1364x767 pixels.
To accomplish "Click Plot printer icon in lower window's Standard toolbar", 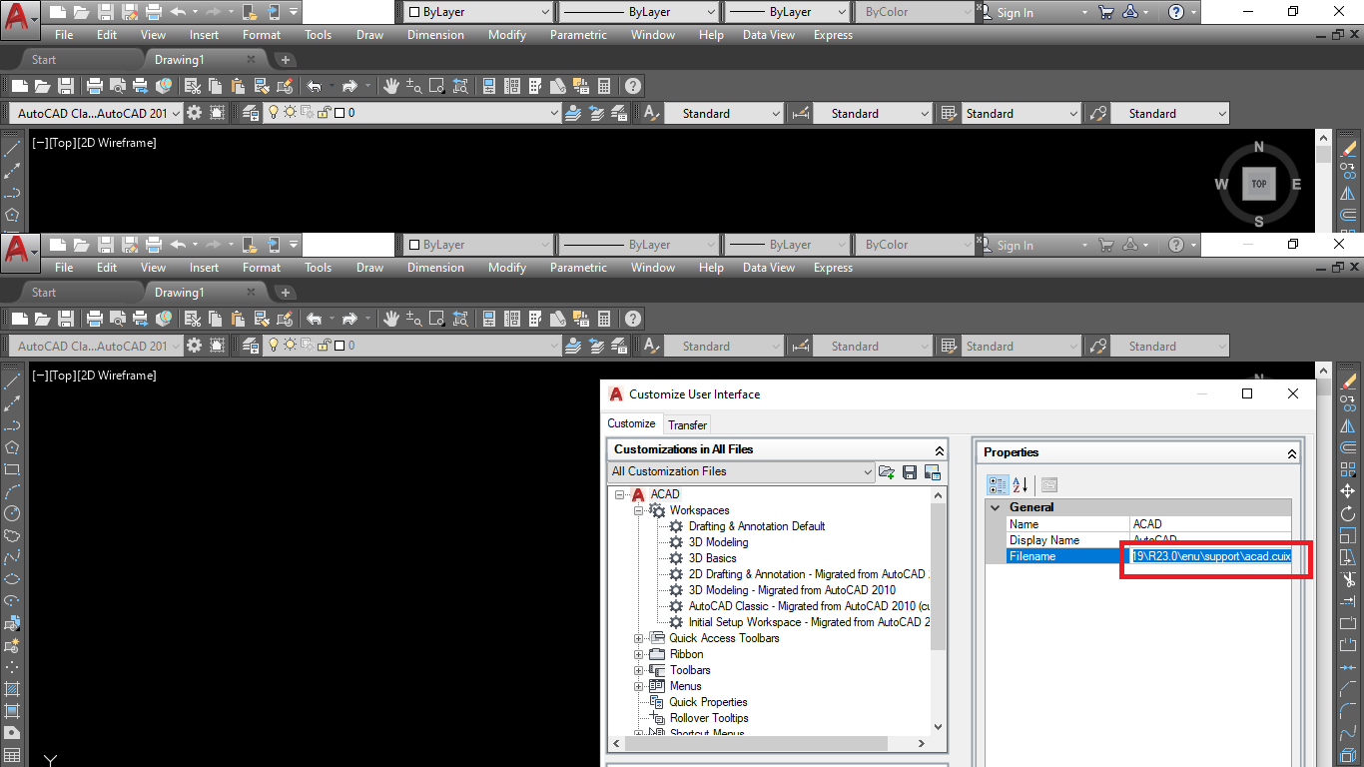I will coord(95,319).
